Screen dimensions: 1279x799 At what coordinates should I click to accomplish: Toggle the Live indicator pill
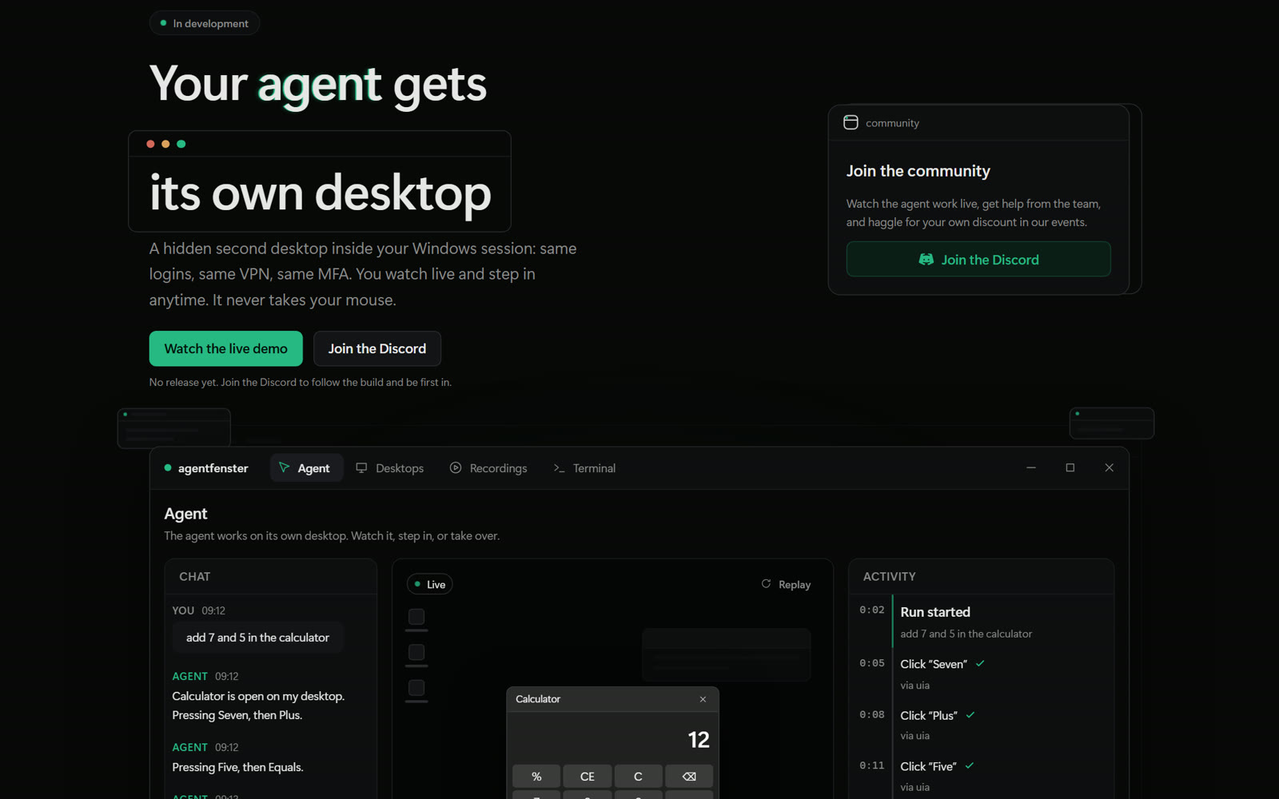(430, 585)
